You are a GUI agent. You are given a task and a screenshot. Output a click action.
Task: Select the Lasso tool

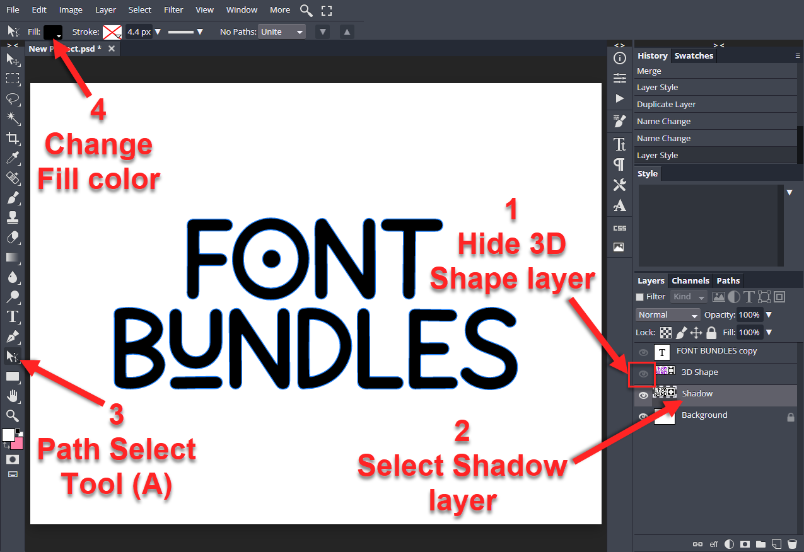click(13, 99)
